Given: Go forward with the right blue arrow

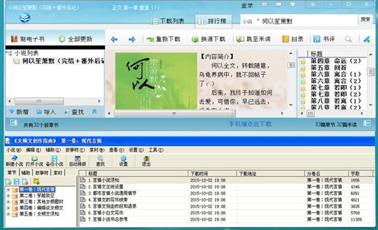Looking at the screenshot, I should click(x=132, y=39).
